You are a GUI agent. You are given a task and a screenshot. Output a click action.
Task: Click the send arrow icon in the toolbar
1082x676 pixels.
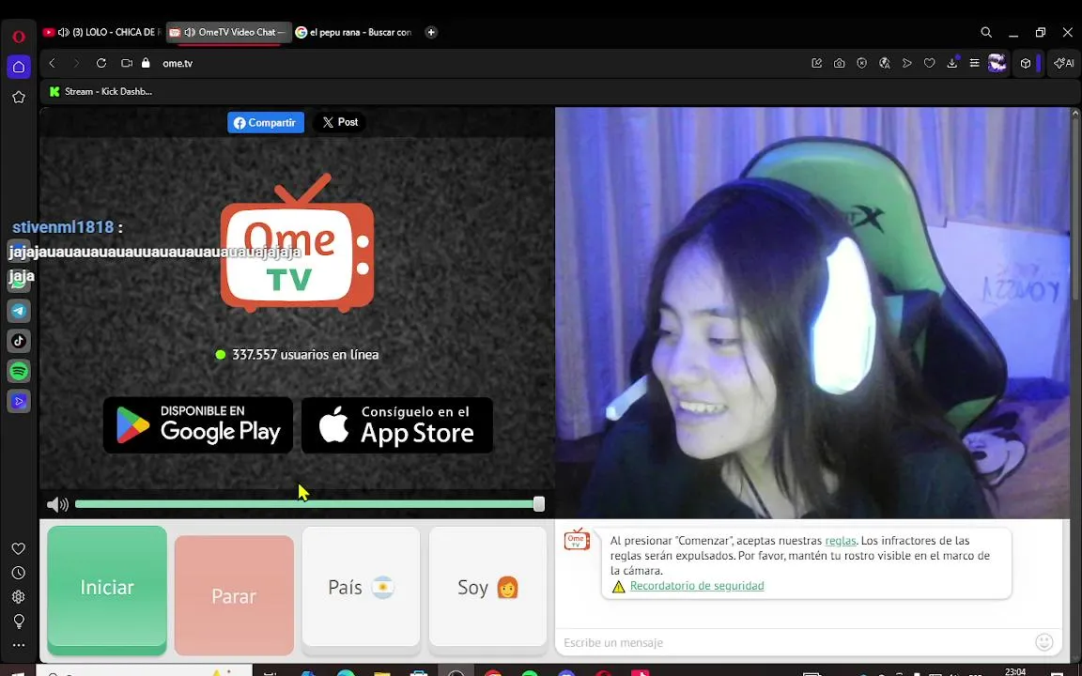pos(906,63)
